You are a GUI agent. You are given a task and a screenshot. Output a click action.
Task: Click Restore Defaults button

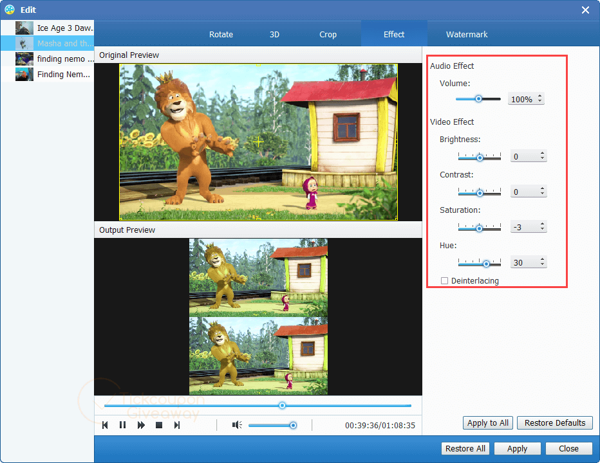coord(555,423)
